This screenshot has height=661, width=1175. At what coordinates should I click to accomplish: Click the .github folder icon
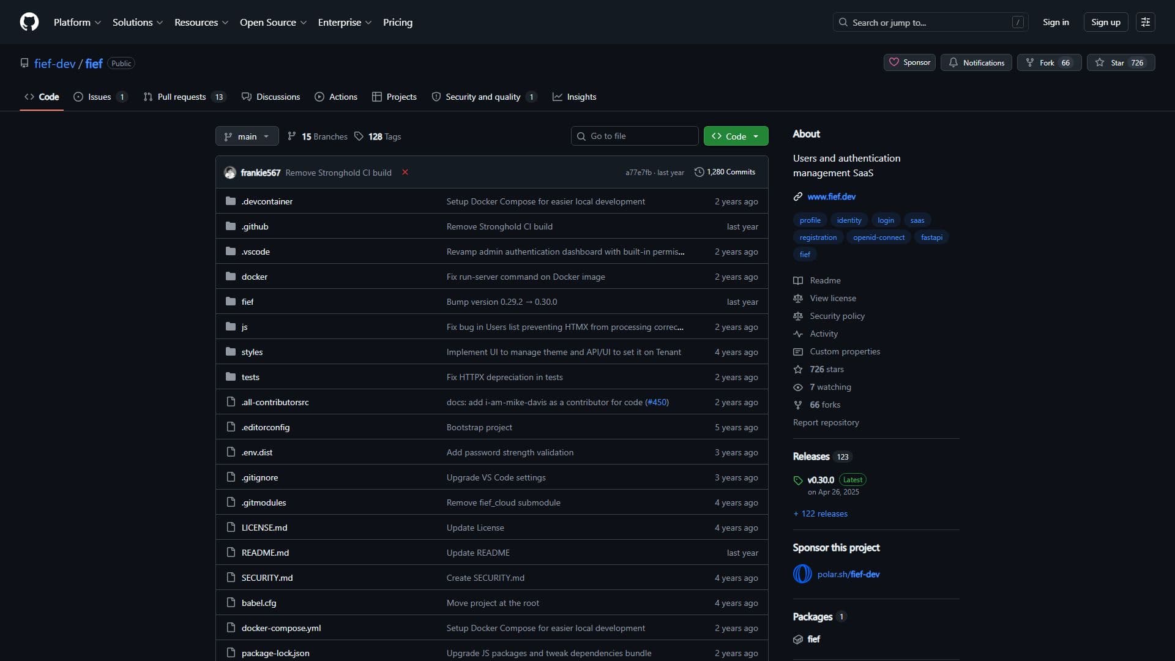231,226
